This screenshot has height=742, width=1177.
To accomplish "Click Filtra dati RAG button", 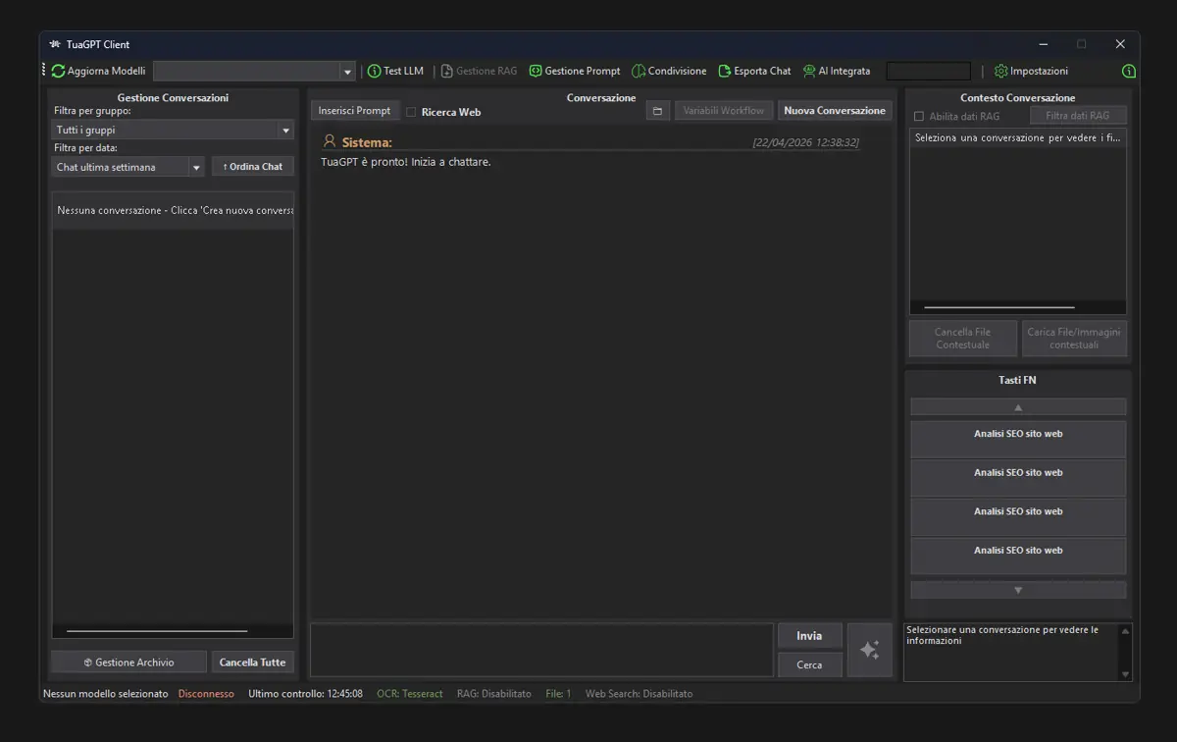I will pos(1078,116).
